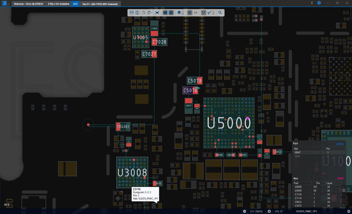Toggle side B (bottom) view button
This screenshot has width=352, height=214.
[171, 13]
